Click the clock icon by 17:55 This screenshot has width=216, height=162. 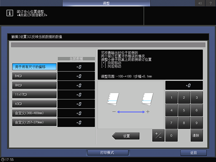(3, 159)
